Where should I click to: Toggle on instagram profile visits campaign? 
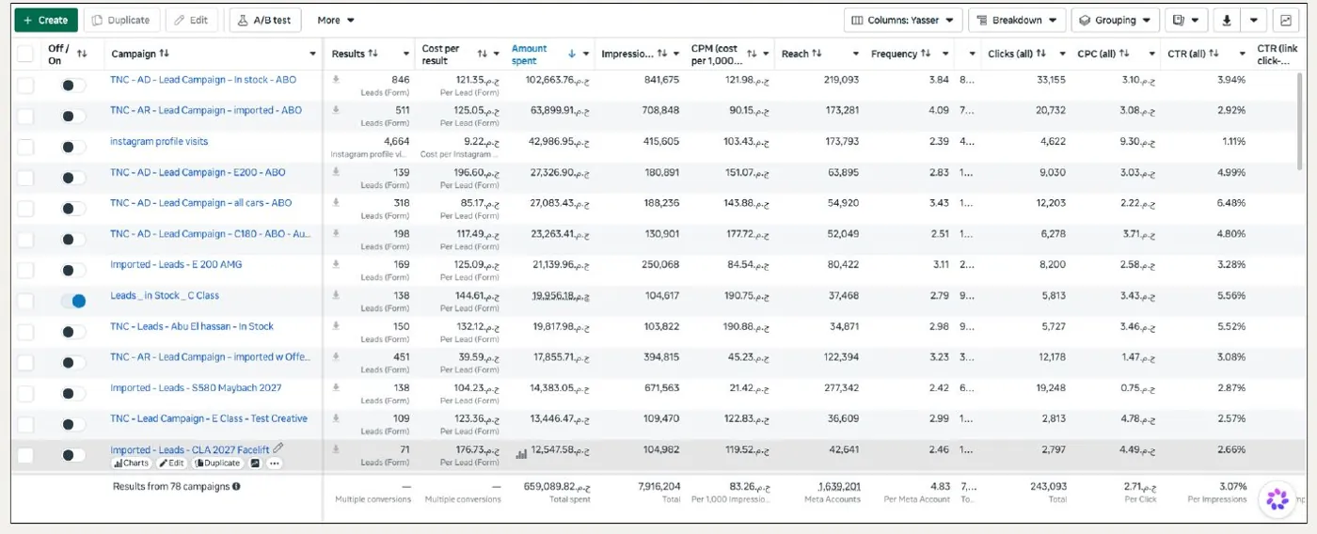[x=73, y=147]
